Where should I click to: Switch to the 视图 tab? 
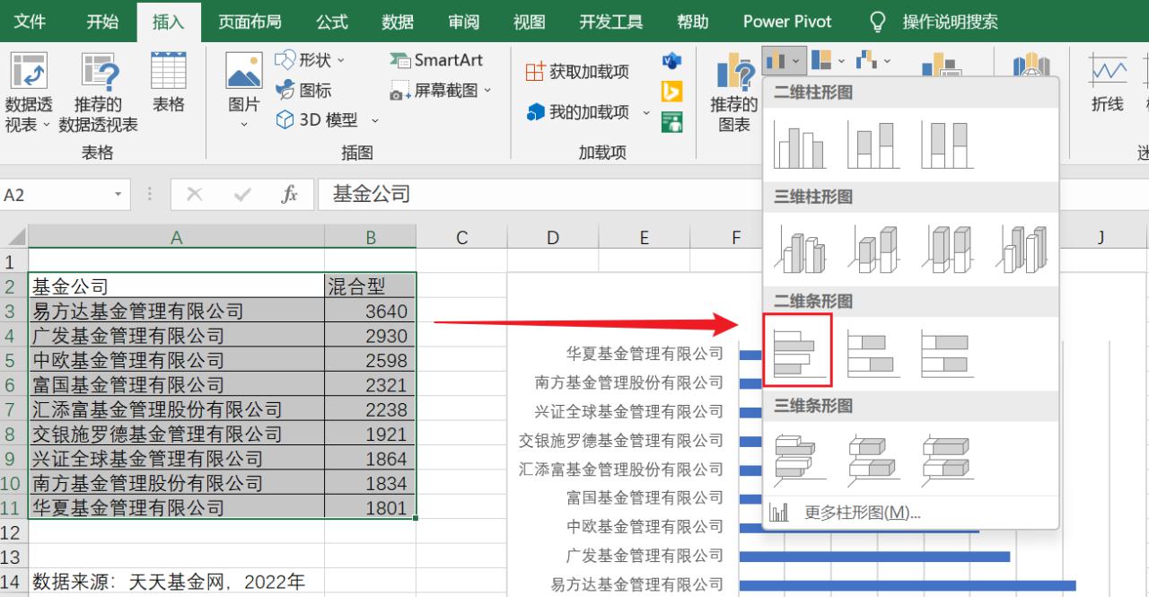pyautogui.click(x=530, y=21)
